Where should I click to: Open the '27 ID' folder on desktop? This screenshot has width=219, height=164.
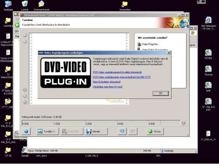click(8, 152)
